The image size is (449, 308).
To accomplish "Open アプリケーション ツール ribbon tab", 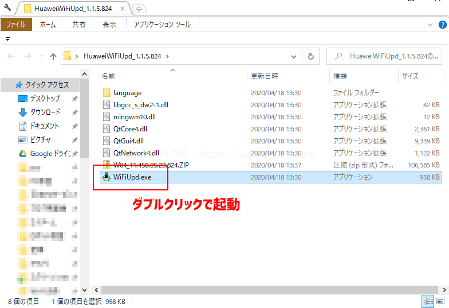I will [163, 25].
